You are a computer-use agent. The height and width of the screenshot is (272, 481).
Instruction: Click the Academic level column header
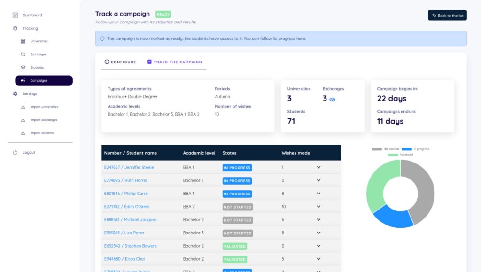pyautogui.click(x=199, y=153)
